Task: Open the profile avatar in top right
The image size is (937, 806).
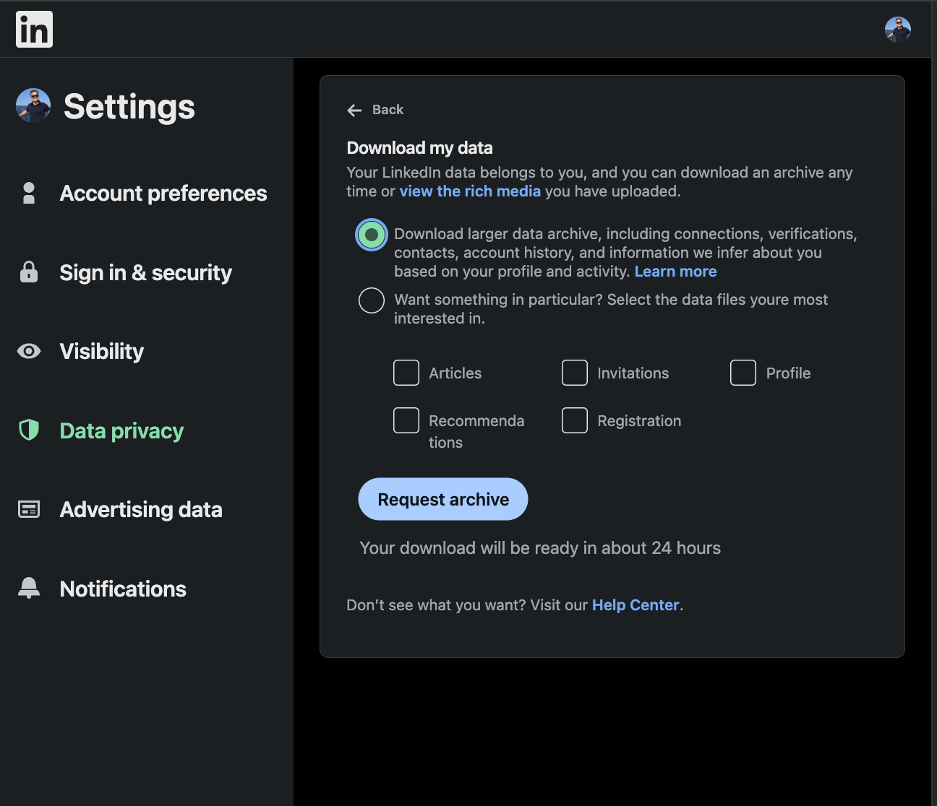Action: coord(898,30)
